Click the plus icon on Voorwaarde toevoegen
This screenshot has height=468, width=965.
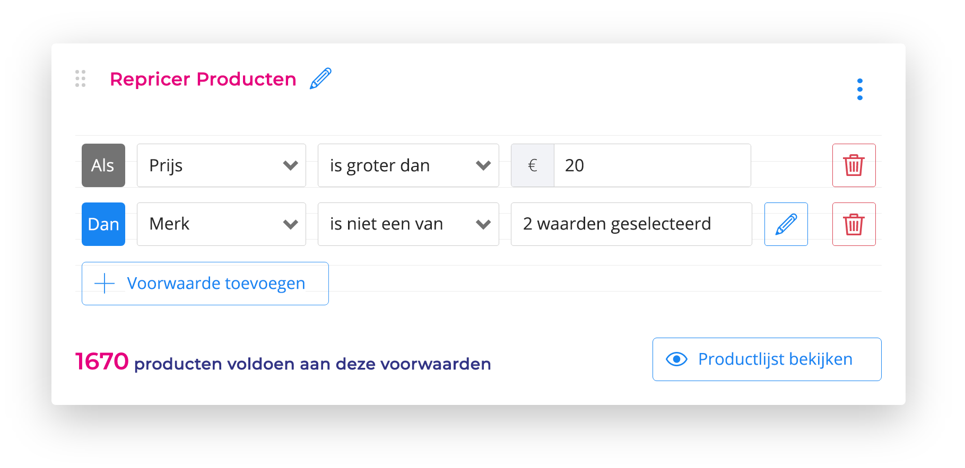[104, 283]
